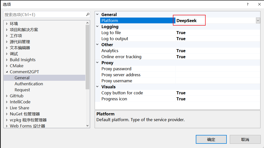
Task: Expand the IntelliCode tree node
Action: click(7, 102)
